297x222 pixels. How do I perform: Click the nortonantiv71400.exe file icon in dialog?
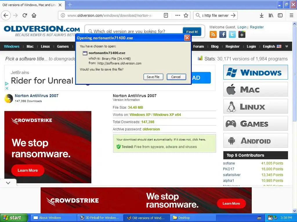[85, 53]
